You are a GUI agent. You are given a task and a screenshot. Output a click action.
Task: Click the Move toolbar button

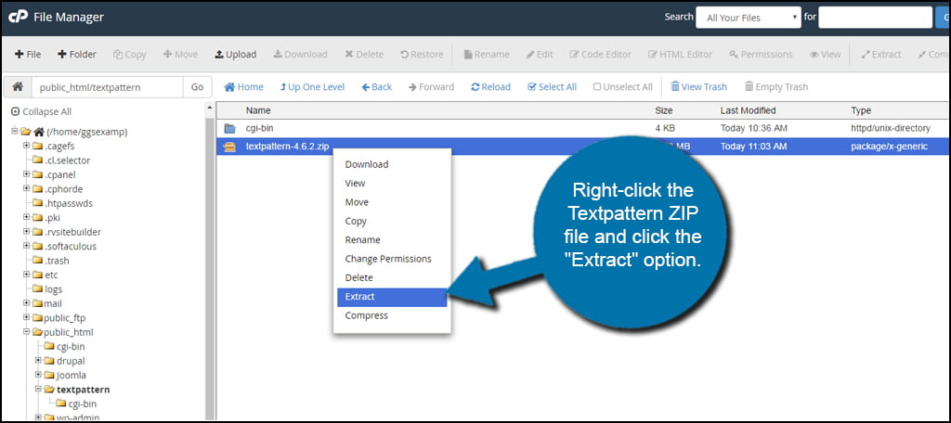[181, 55]
